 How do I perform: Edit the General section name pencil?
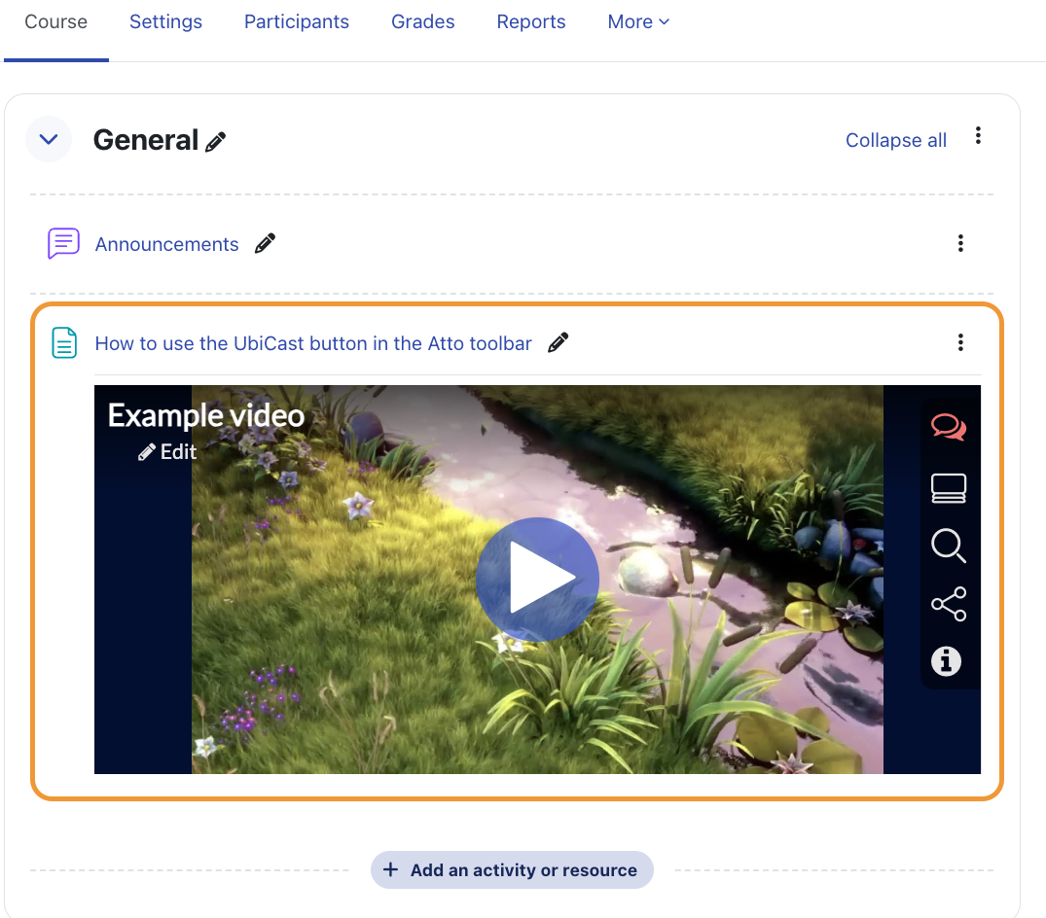click(215, 141)
